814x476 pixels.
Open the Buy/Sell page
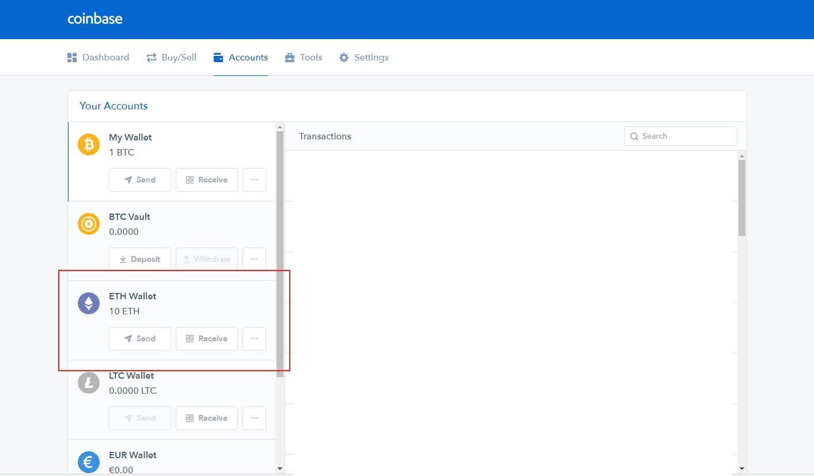coord(171,57)
